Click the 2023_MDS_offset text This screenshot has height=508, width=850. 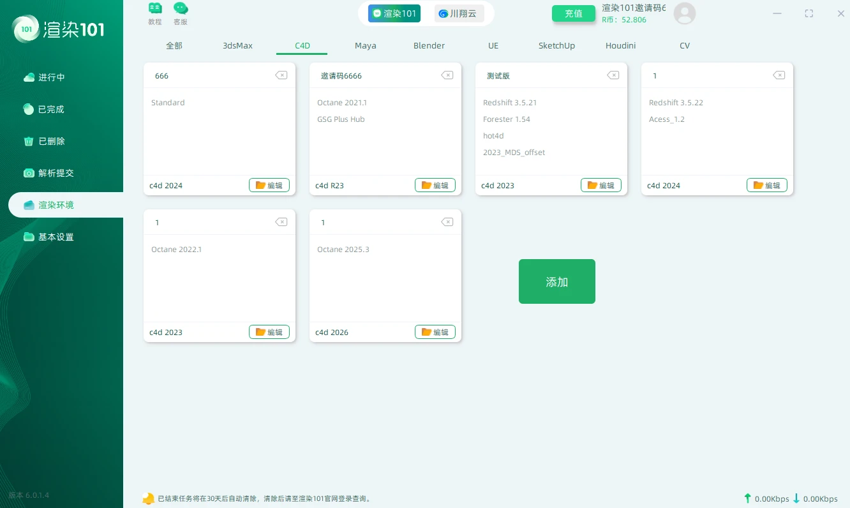[x=514, y=153]
